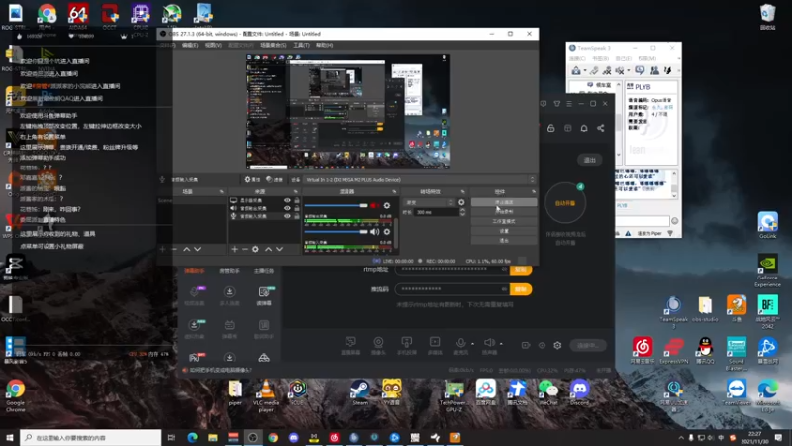
Task: Click settings button in OBS controls panel
Action: (x=504, y=231)
